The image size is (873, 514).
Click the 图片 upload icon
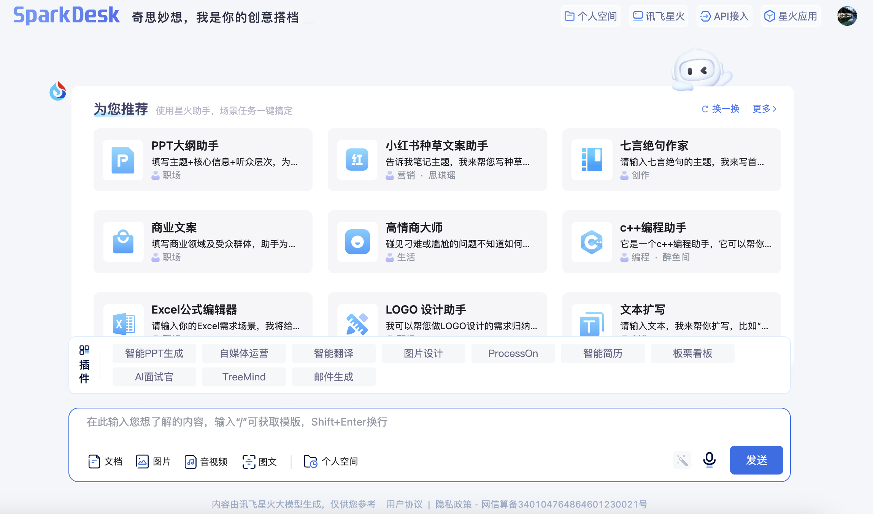tap(142, 462)
